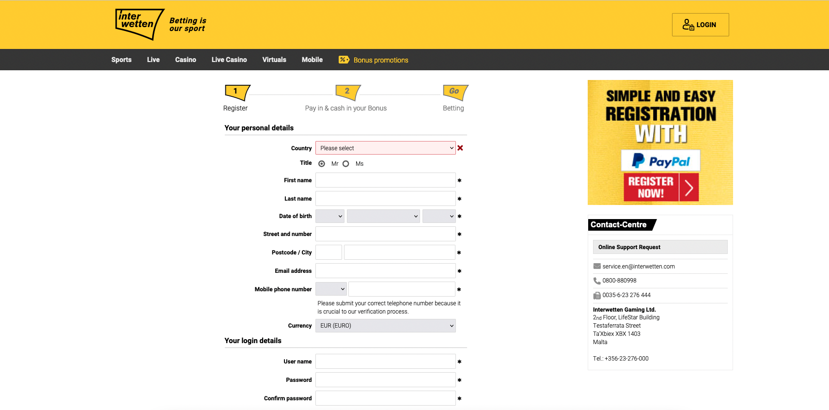This screenshot has width=829, height=410.
Task: Click the red X next to Country
Action: [460, 148]
